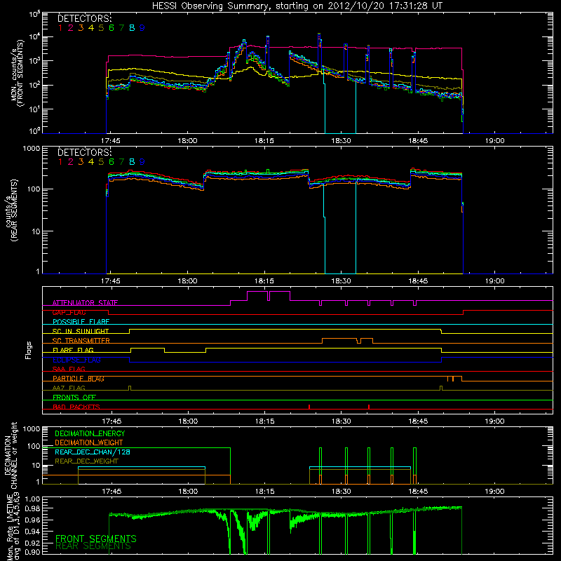This screenshot has width=561, height=561.
Task: Click the PARTICLE_FLAG label
Action: point(79,379)
